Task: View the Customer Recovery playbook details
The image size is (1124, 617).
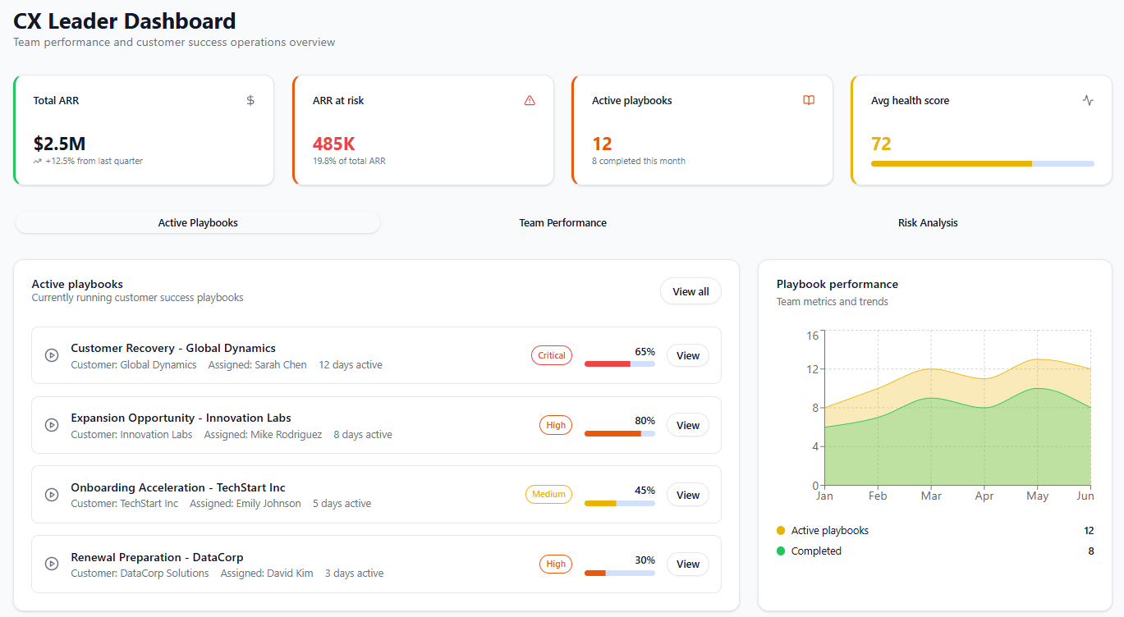Action: (x=687, y=354)
